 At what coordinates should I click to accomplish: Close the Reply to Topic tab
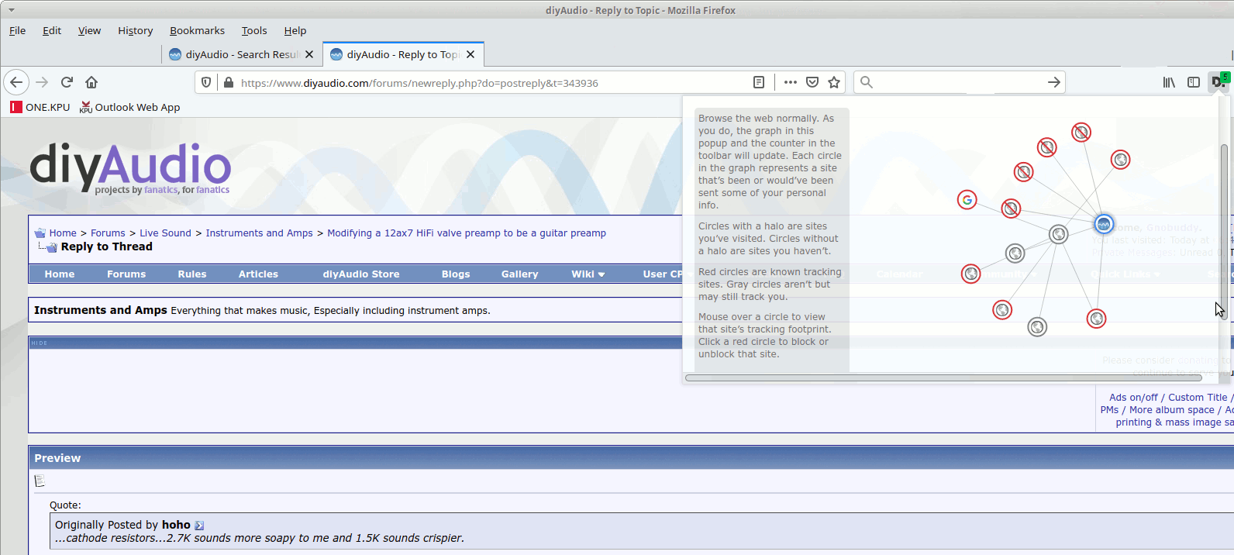click(471, 54)
